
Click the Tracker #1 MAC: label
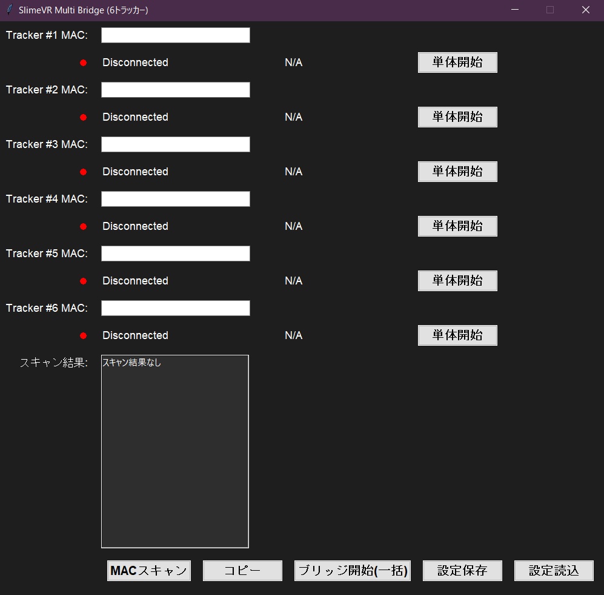pos(47,35)
